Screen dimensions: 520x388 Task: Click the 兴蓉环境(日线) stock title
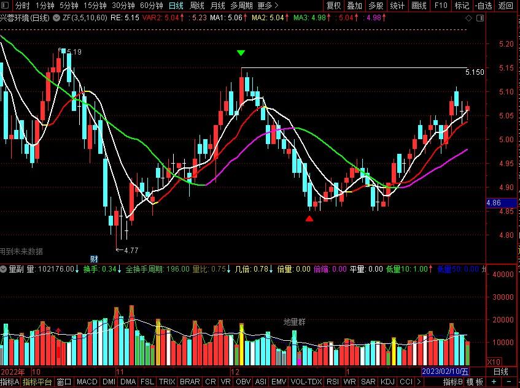point(25,18)
